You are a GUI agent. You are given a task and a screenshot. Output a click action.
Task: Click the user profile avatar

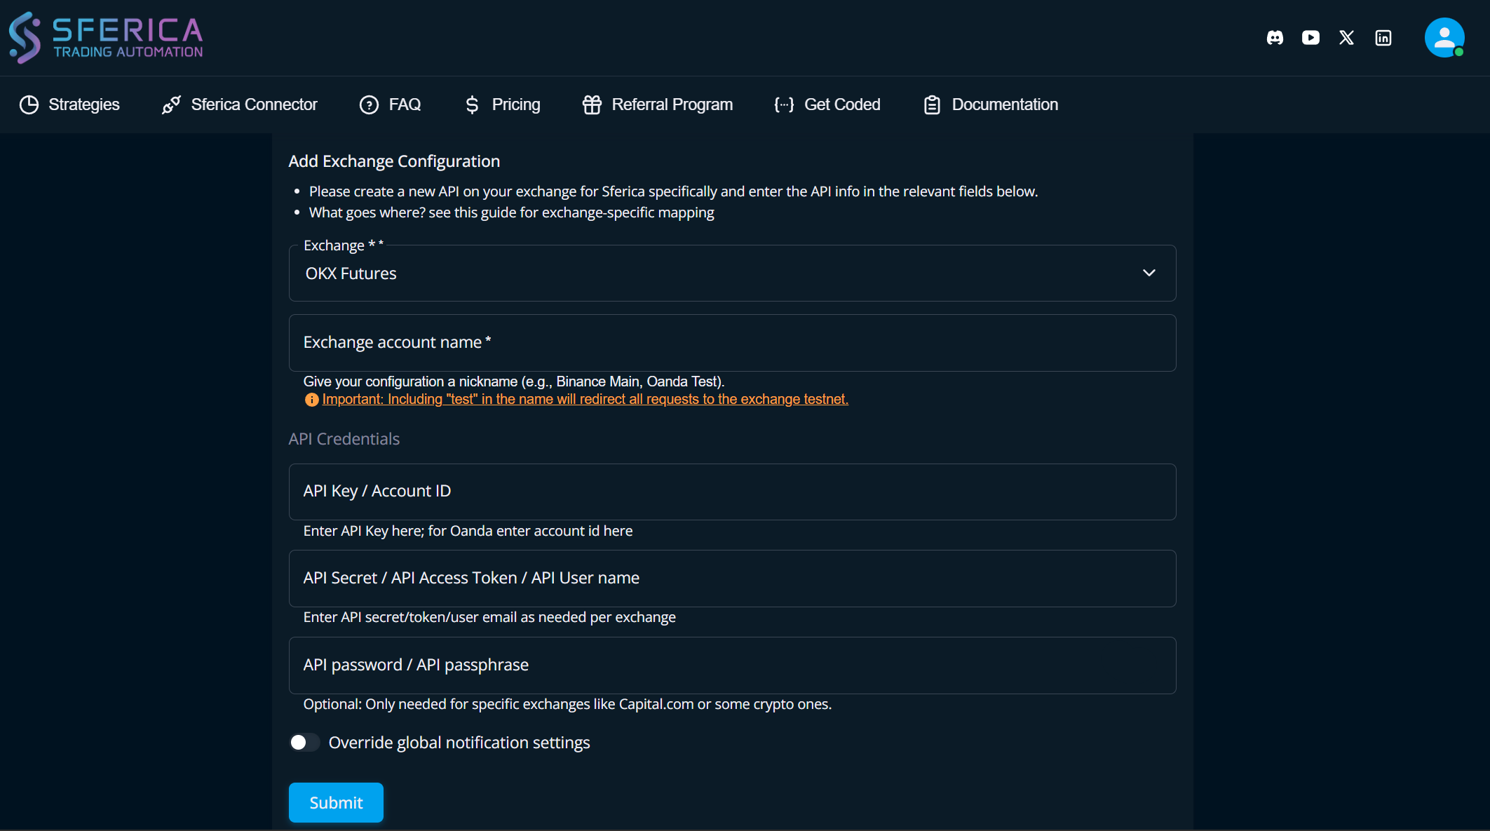point(1444,38)
